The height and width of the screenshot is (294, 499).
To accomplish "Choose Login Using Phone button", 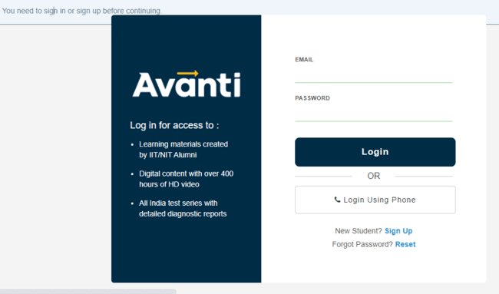I will pos(375,200).
